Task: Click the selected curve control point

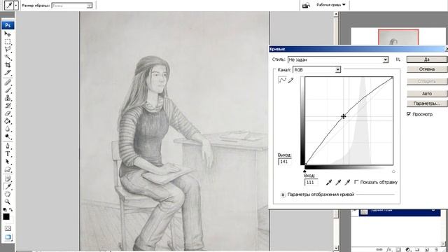Action: pos(343,116)
